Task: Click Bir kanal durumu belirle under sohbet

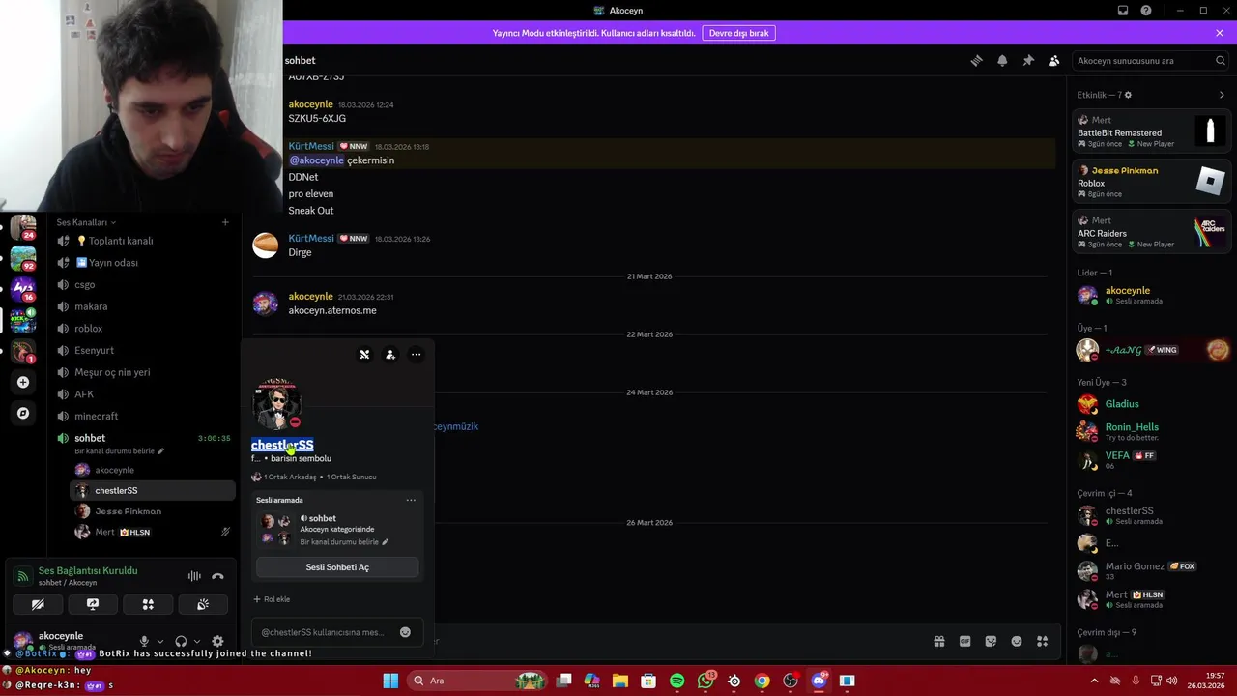Action: pos(120,451)
